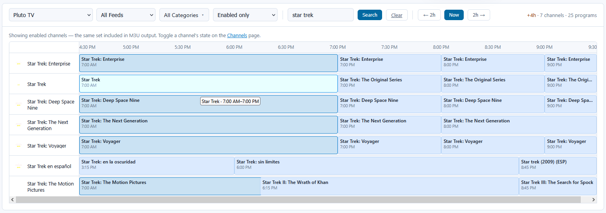
Task: Select the Star Trek: Enterprise 7:00 PM program
Action: coord(389,63)
